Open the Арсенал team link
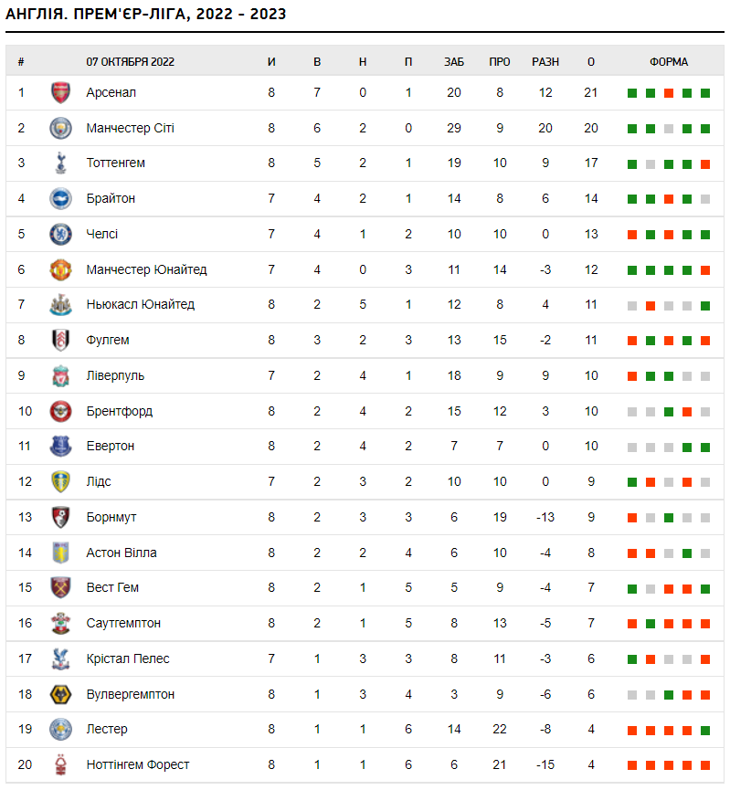The image size is (730, 790). tap(111, 92)
